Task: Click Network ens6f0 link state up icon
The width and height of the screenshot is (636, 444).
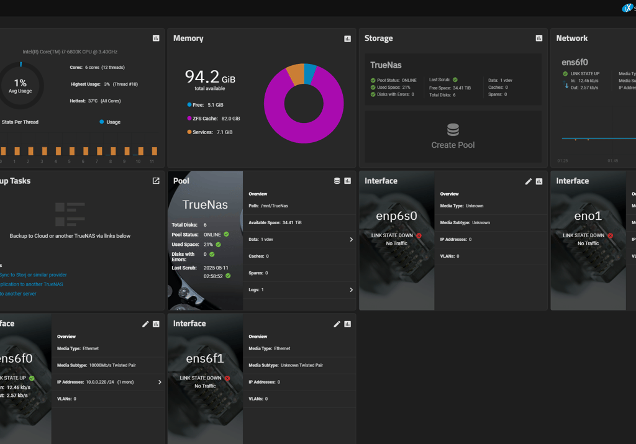Action: coord(565,74)
